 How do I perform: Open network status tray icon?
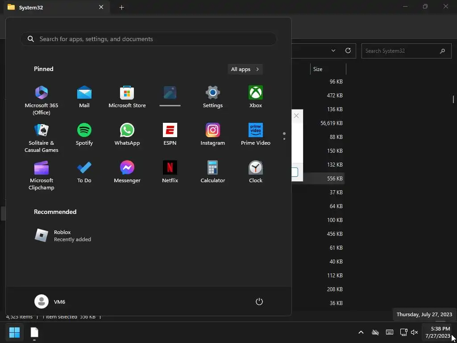coord(403,332)
